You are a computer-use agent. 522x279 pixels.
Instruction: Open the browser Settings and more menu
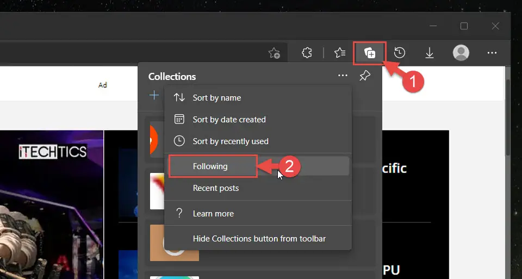click(x=492, y=53)
